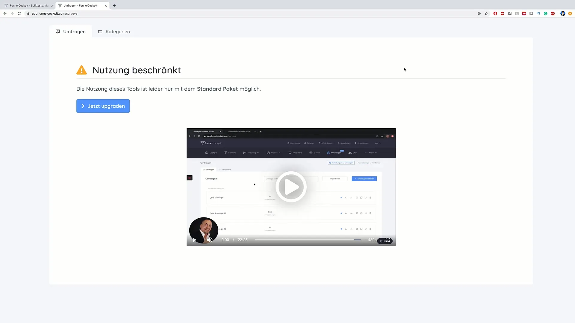This screenshot has height=323, width=575.
Task: Open the Chrome profile avatar
Action: coord(563,13)
